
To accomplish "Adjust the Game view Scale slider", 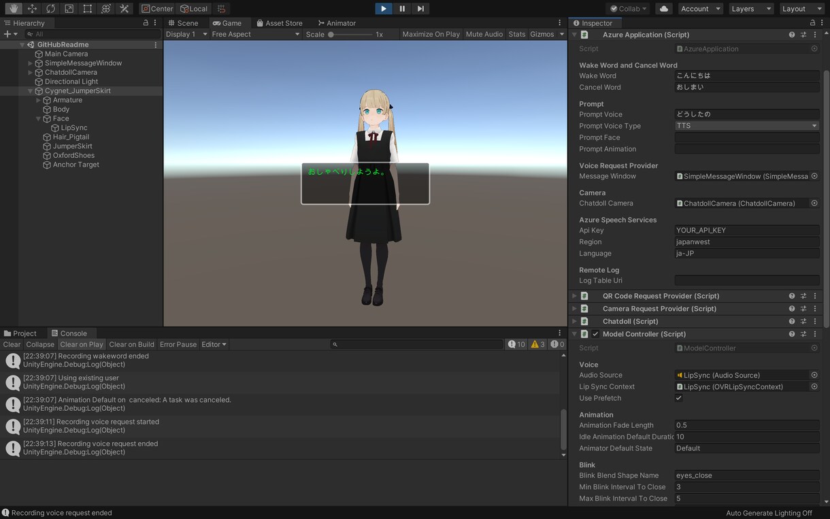I will pyautogui.click(x=350, y=34).
